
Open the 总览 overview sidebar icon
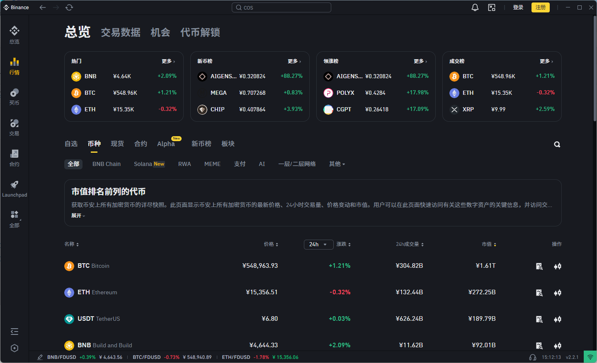[15, 35]
